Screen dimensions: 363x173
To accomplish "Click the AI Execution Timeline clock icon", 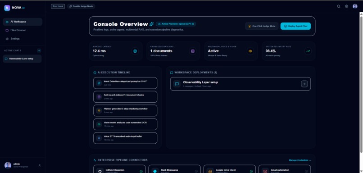I will point(95,73).
